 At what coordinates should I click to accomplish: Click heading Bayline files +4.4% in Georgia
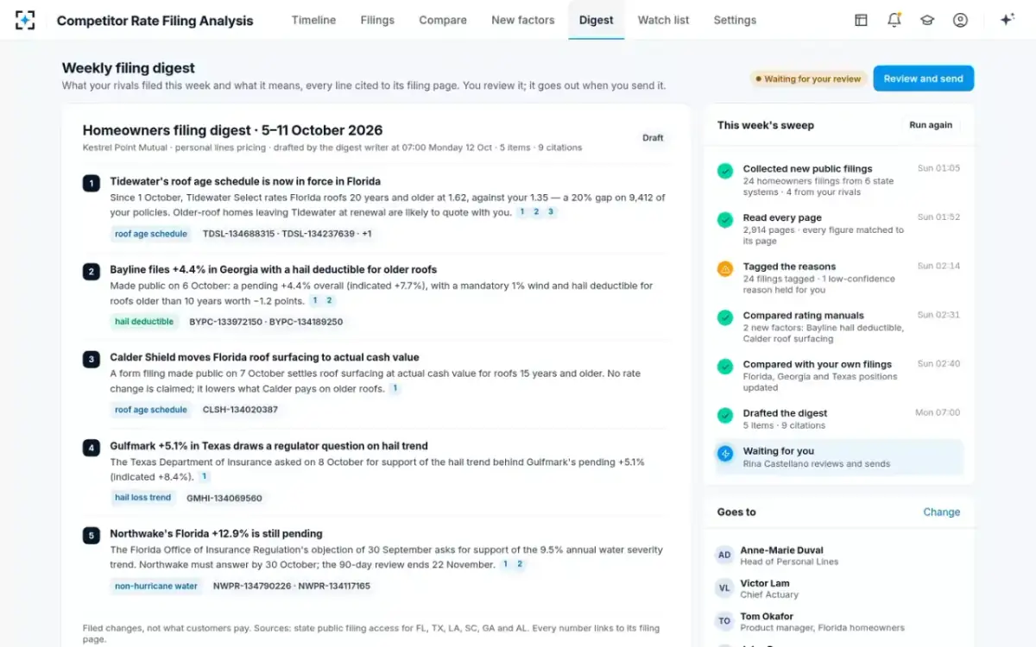[274, 270]
